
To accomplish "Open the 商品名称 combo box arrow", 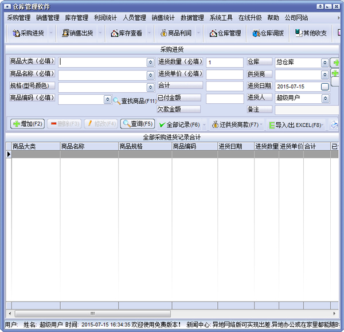I will point(150,76).
